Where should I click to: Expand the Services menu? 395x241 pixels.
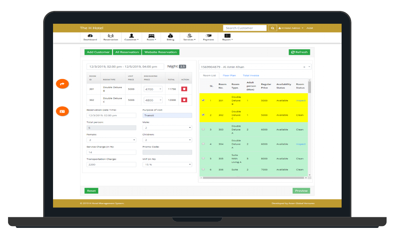[x=189, y=39]
